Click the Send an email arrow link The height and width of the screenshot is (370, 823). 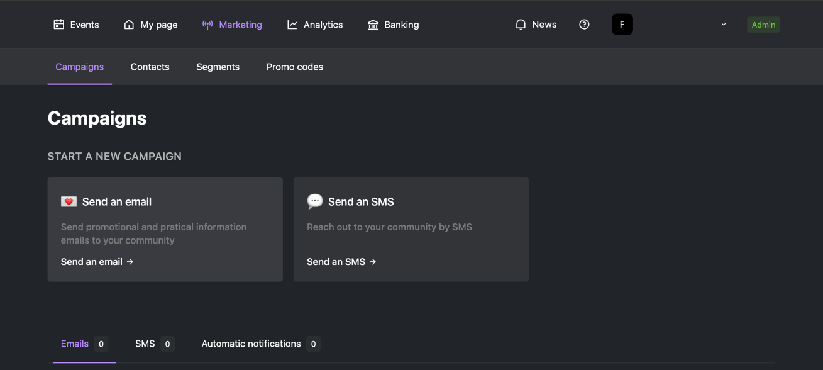pos(97,262)
